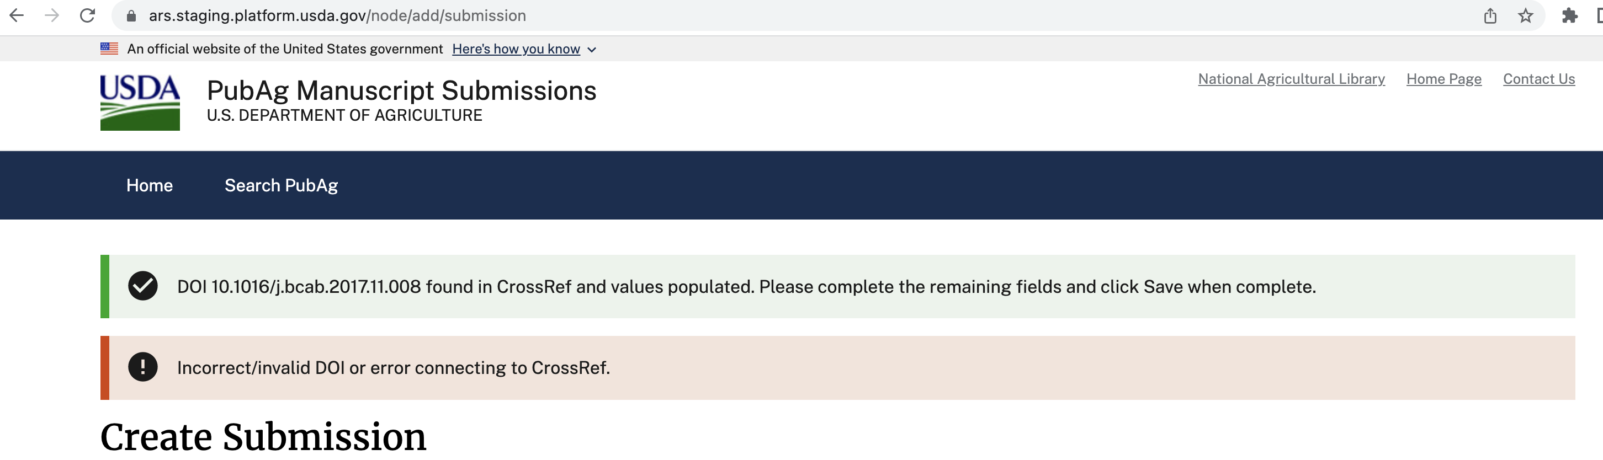The height and width of the screenshot is (460, 1603).
Task: Expand the "Here's how you know" banner
Action: (515, 49)
